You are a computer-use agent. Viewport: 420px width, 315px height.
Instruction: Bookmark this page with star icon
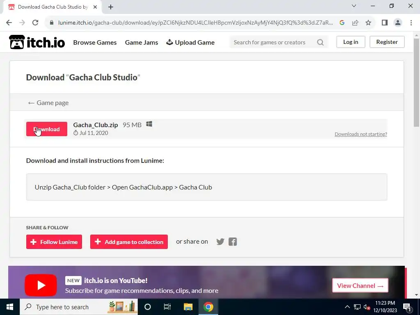[x=368, y=23]
